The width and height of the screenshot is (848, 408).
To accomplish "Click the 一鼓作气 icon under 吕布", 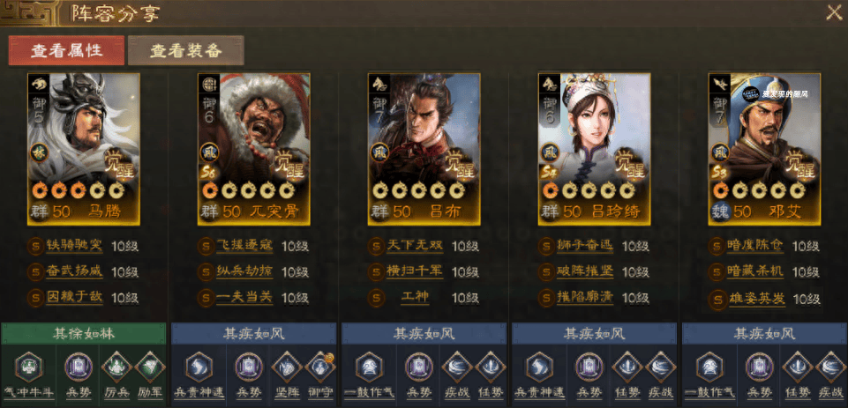I will (x=370, y=367).
